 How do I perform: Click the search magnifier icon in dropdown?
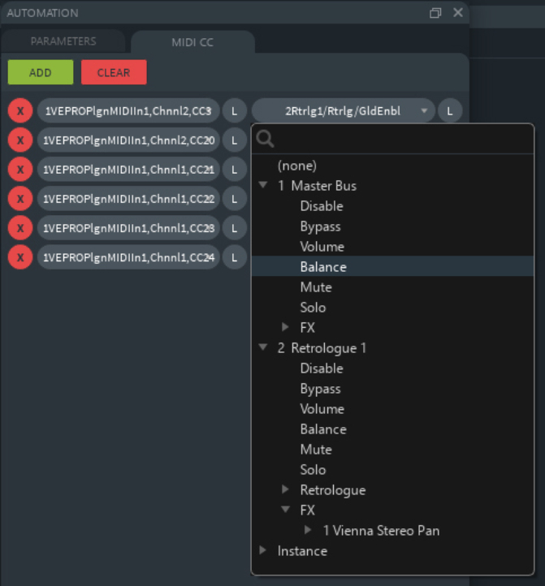pos(265,140)
